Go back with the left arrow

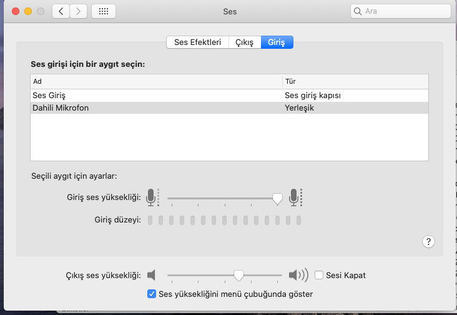coord(61,11)
